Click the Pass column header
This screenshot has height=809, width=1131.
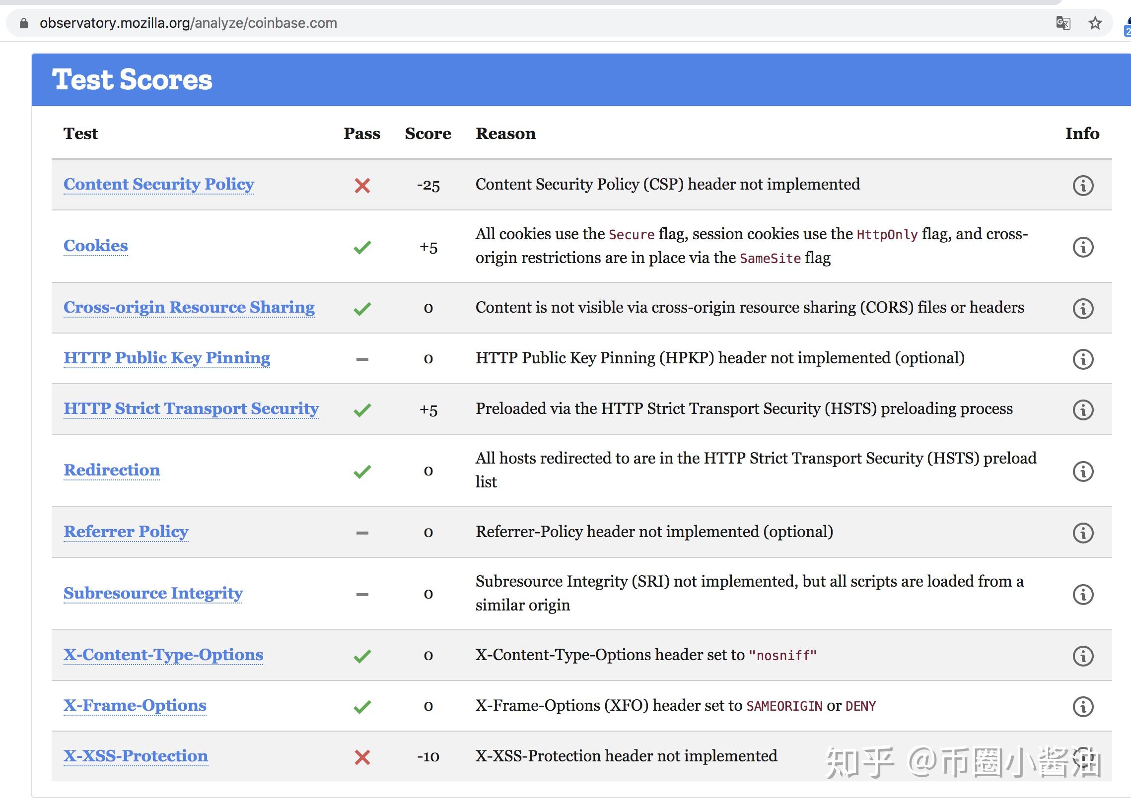tap(362, 134)
